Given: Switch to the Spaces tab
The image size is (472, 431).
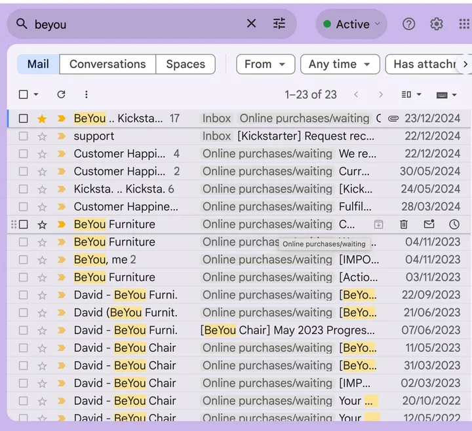Looking at the screenshot, I should tap(186, 64).
